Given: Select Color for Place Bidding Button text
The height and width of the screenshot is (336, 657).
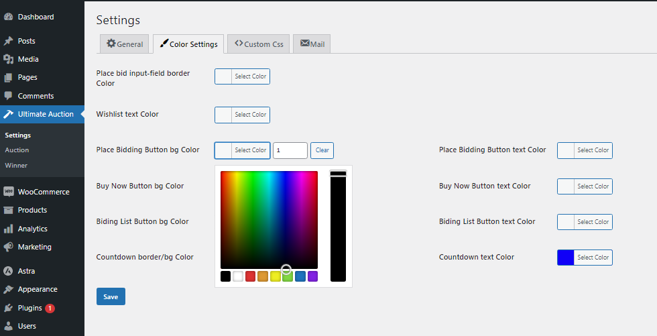Looking at the screenshot, I should 585,150.
